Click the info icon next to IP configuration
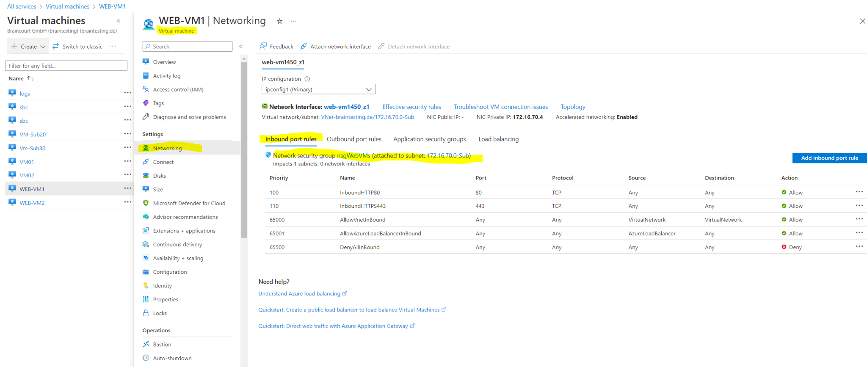Image resolution: width=867 pixels, height=367 pixels. tap(307, 79)
